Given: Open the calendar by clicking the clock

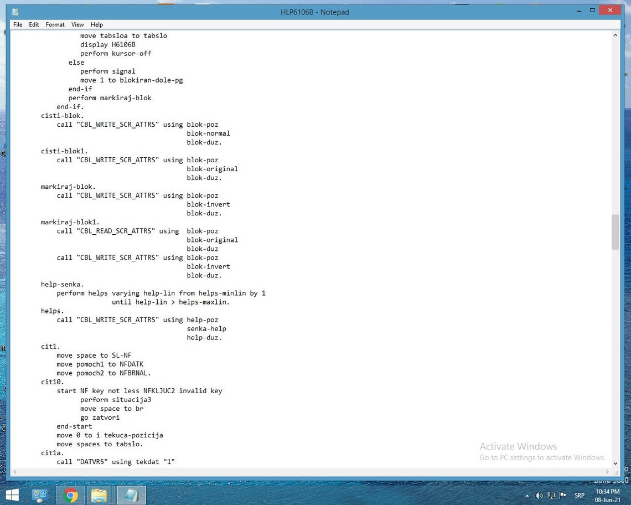Looking at the screenshot, I should pos(608,495).
